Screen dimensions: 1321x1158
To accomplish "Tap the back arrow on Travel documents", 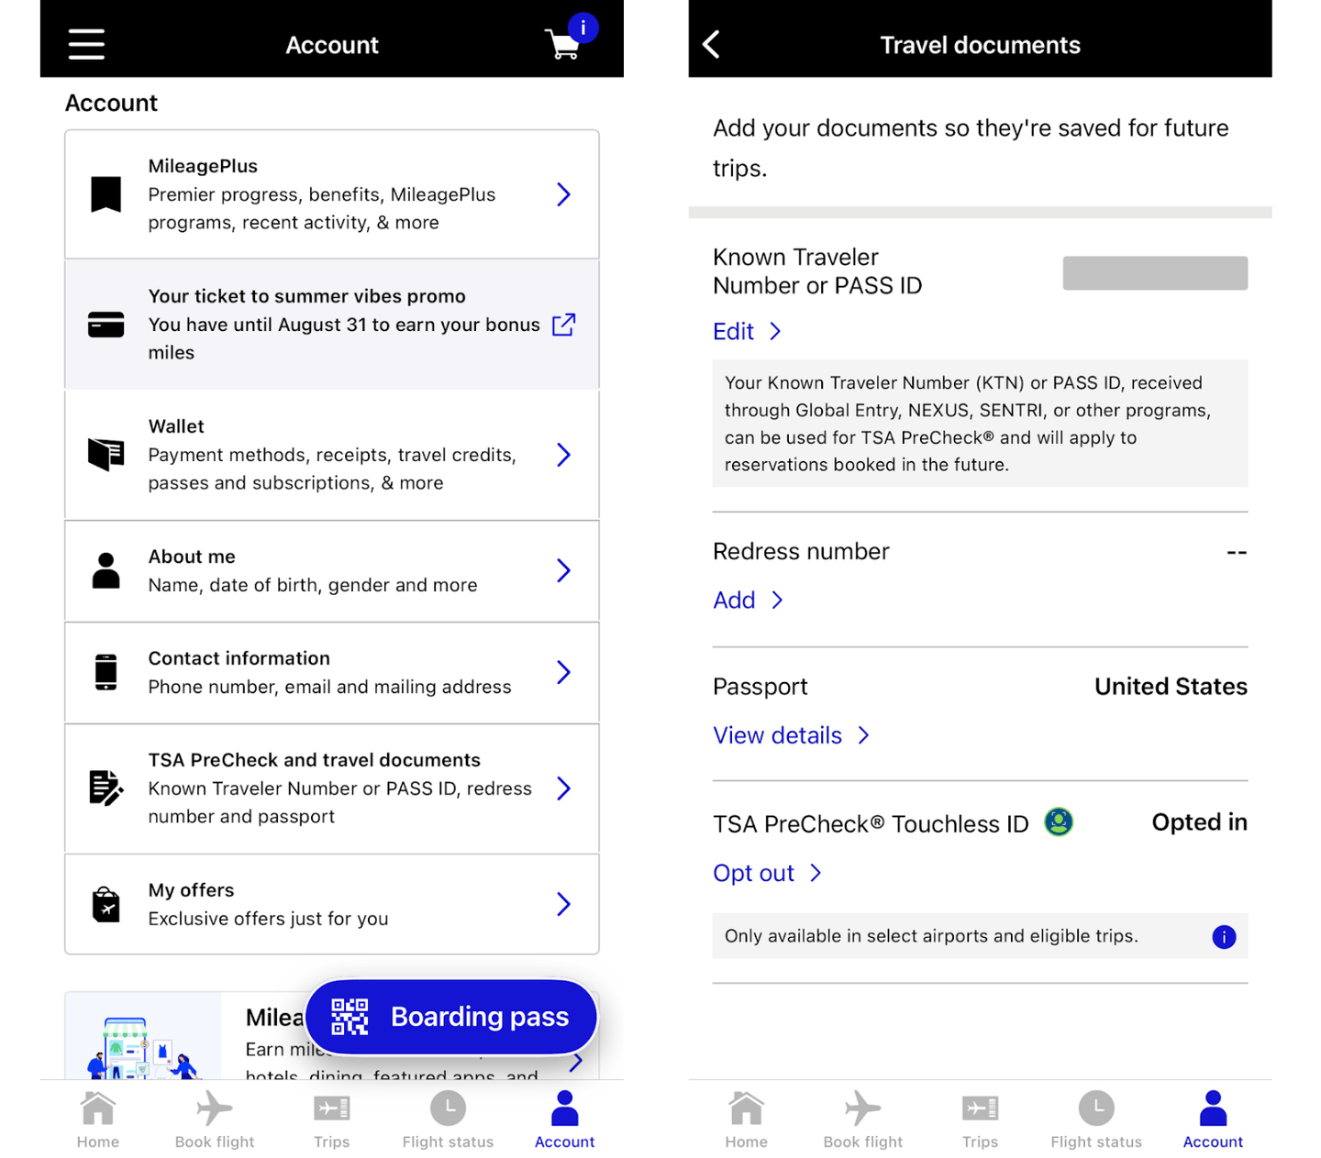I will point(712,44).
